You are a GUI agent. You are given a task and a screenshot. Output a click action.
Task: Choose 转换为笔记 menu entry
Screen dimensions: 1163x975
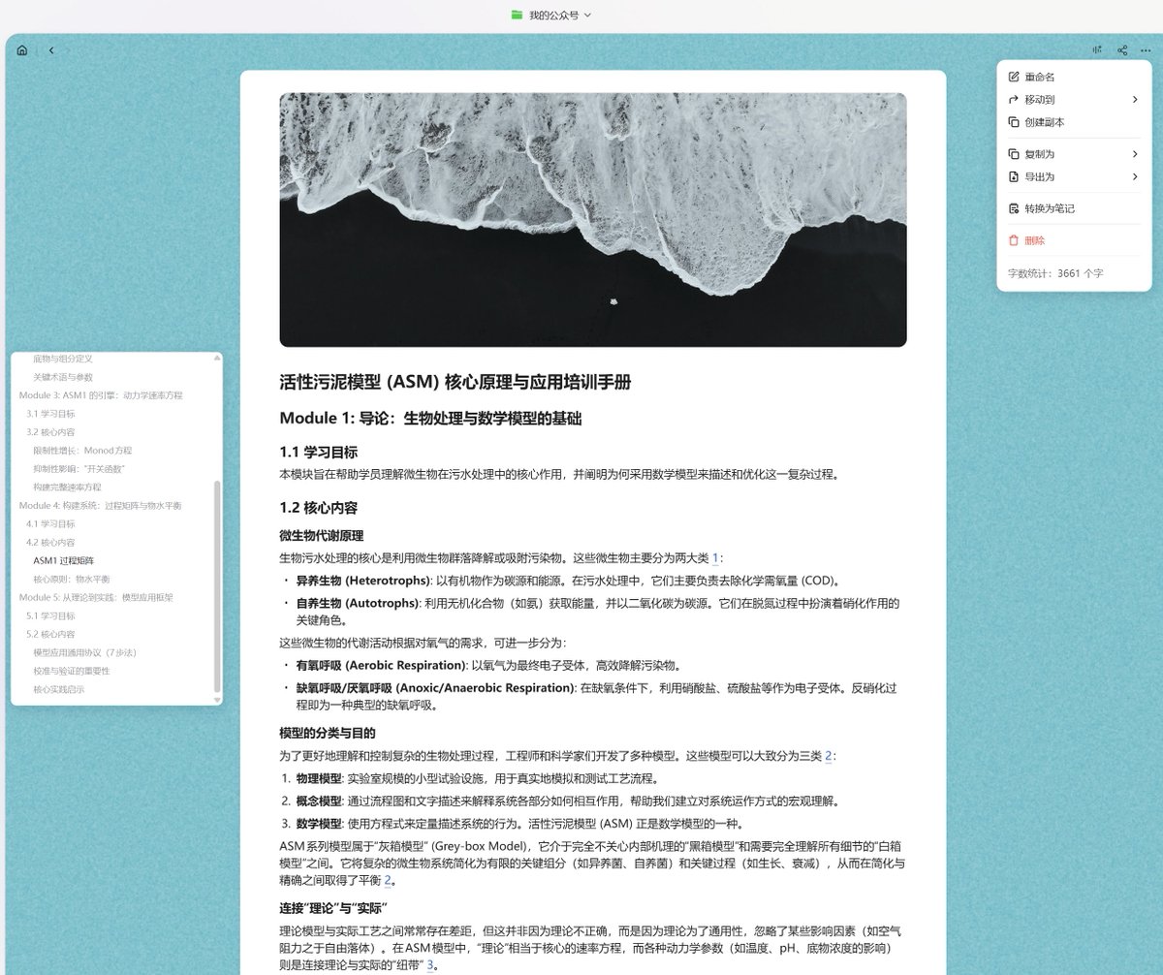1074,208
